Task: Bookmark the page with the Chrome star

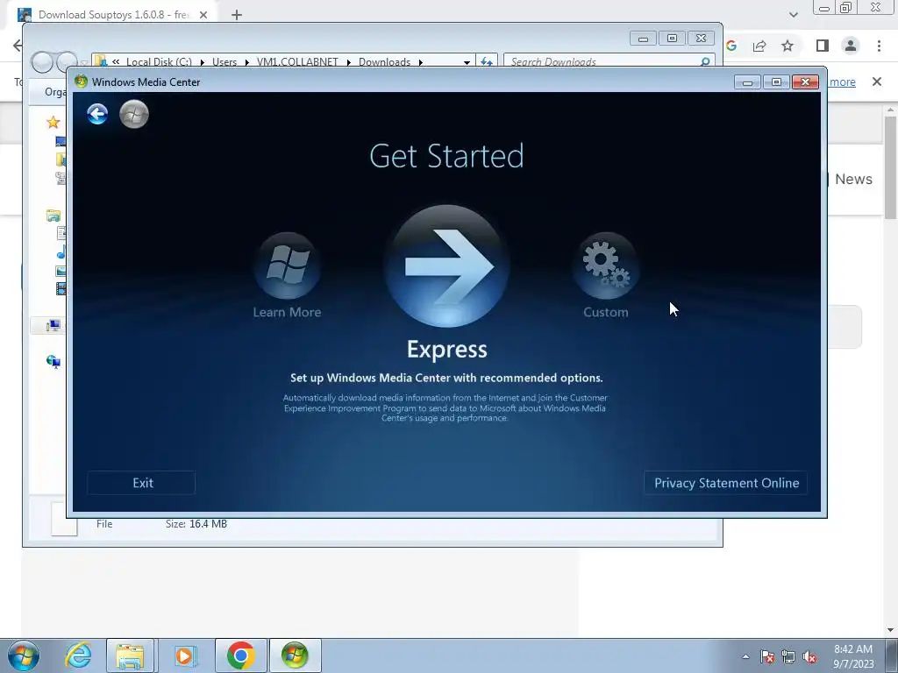Action: point(788,46)
